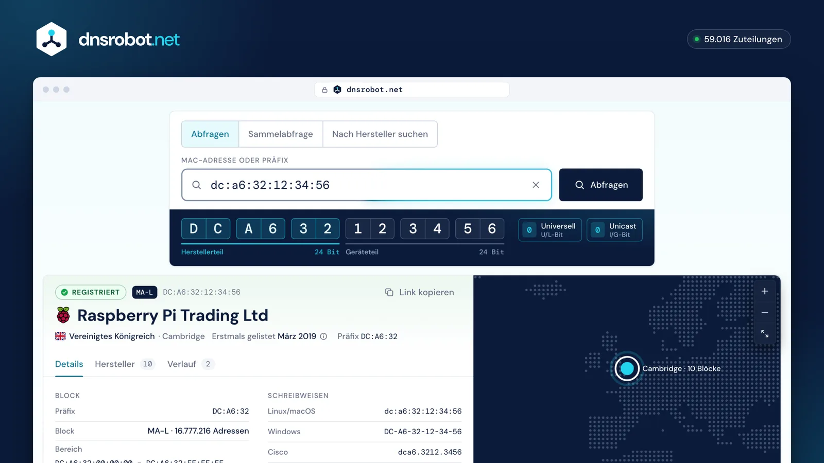824x463 pixels.
Task: Click into the MAC address input field
Action: coord(367,185)
